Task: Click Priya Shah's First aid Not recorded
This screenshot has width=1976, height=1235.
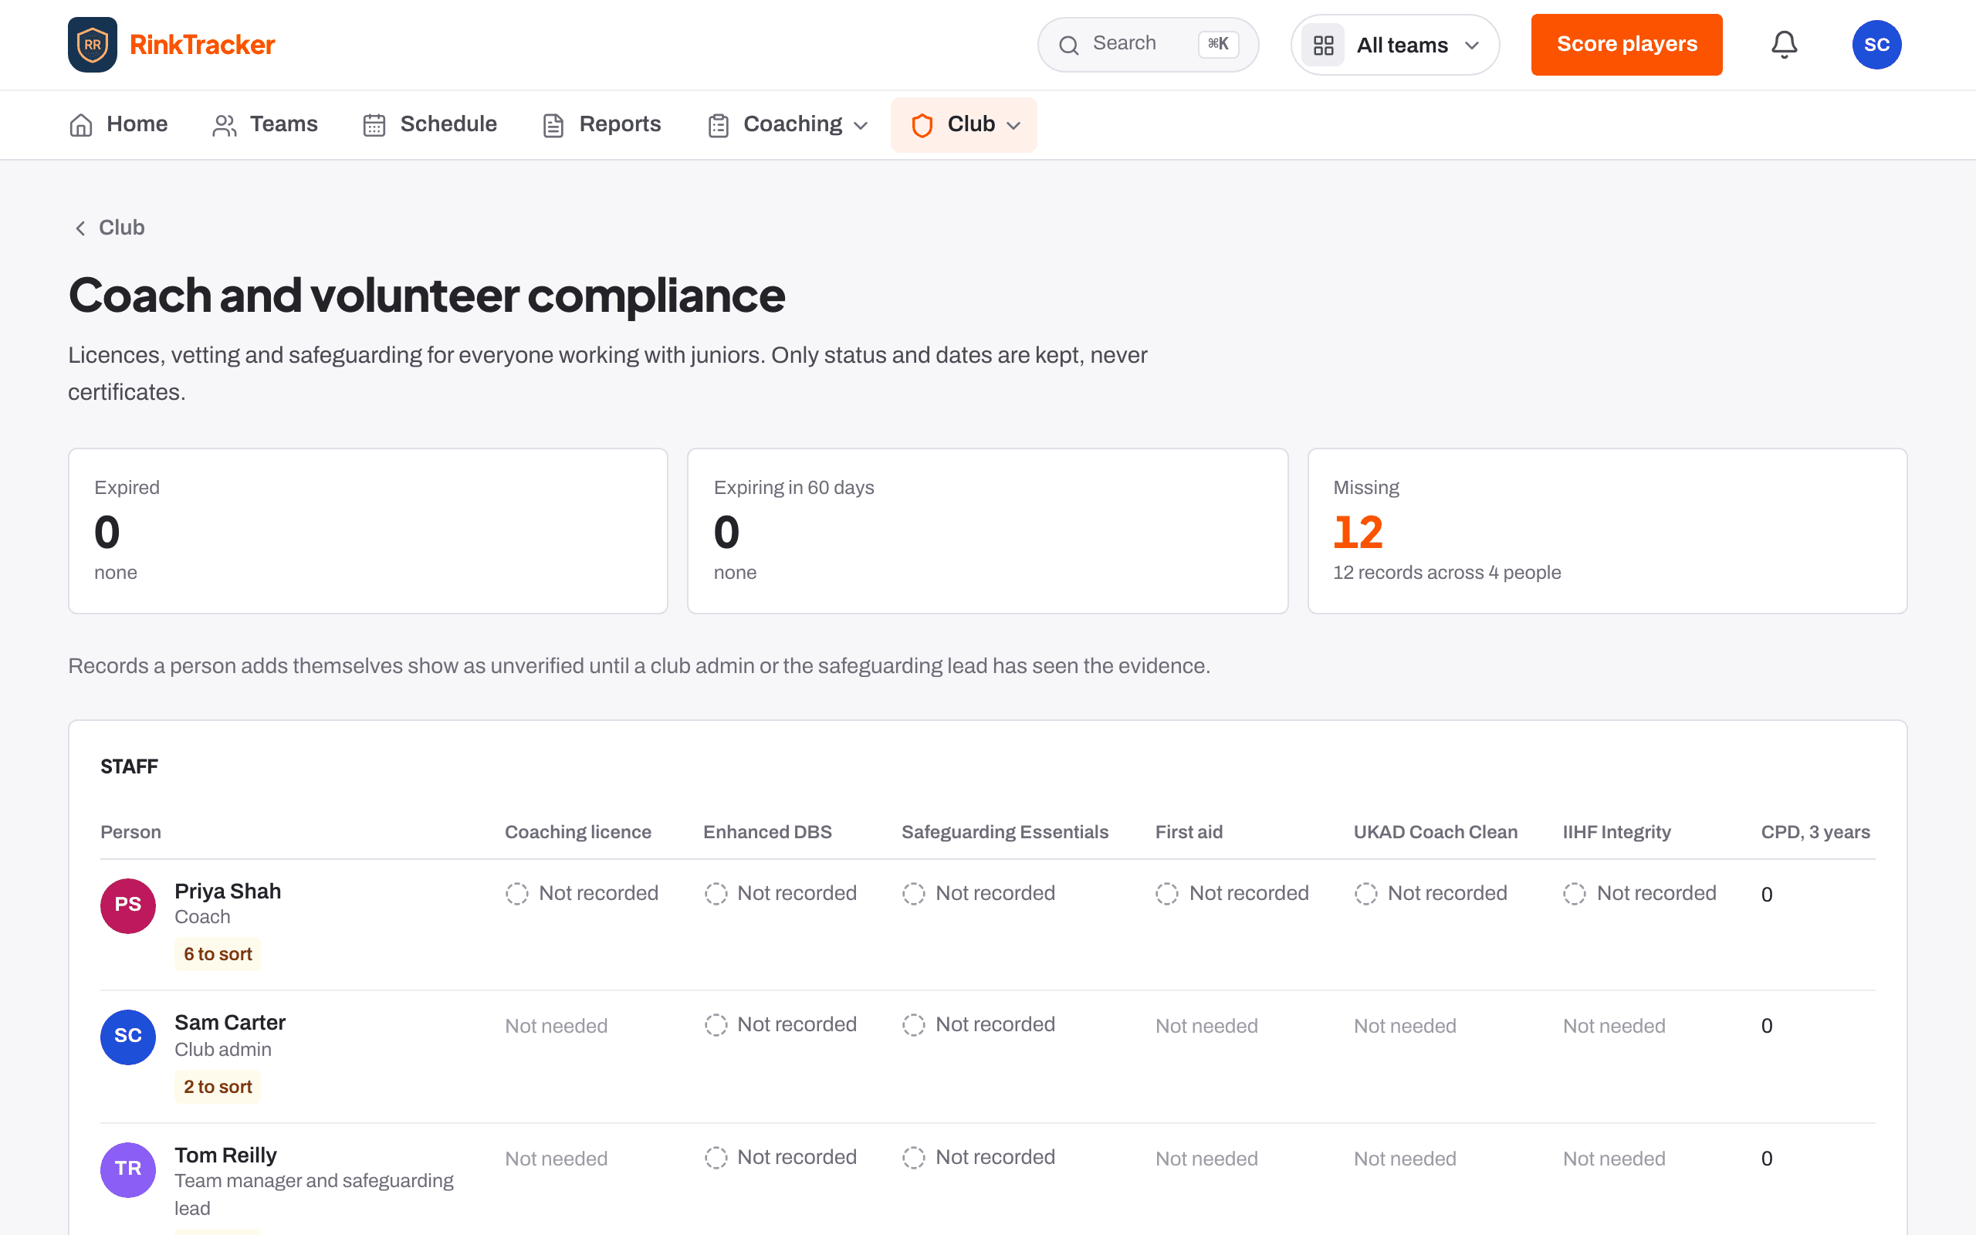Action: coord(1232,894)
